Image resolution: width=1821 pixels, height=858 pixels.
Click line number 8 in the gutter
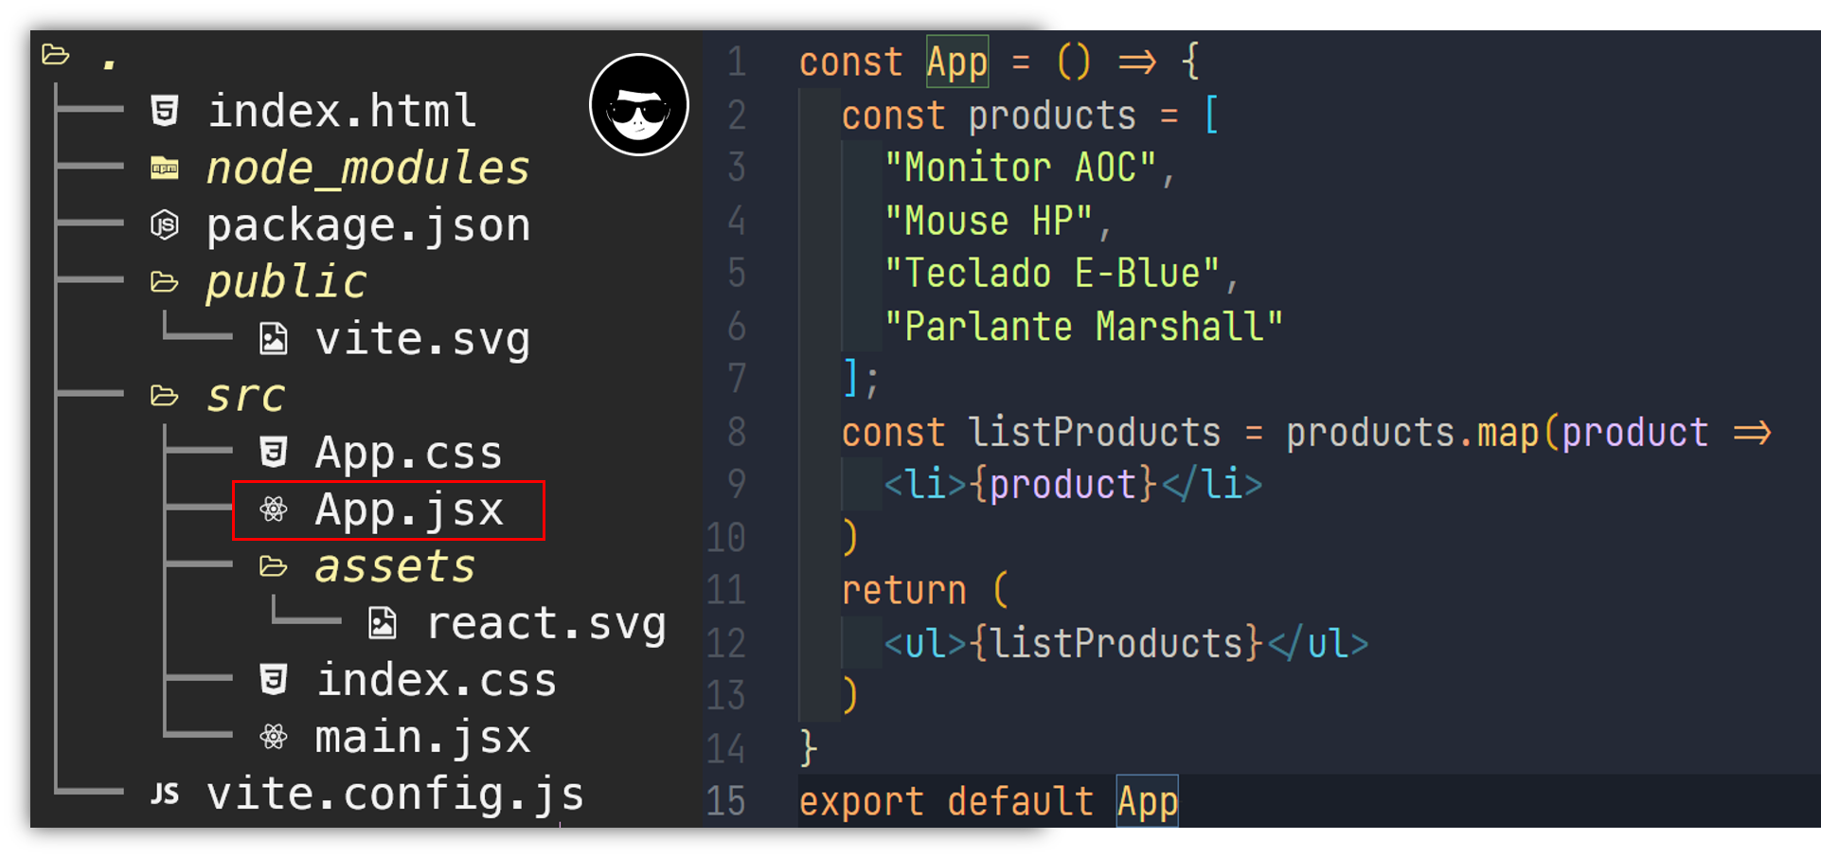pos(737,432)
